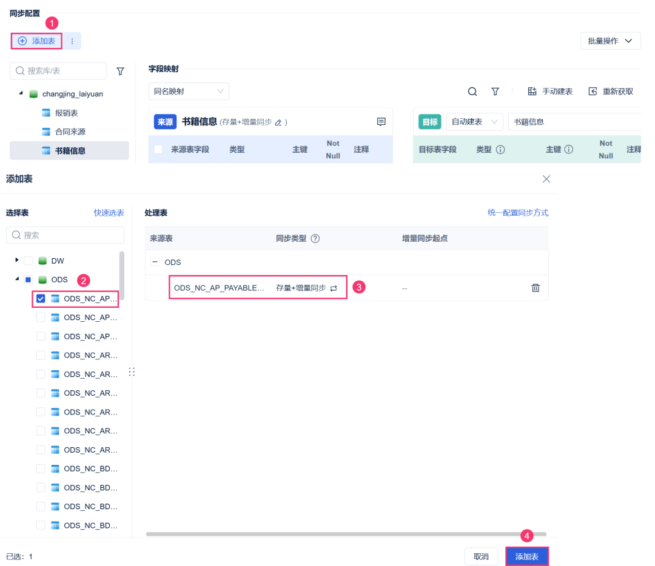Check the select-all box beside 来源表字段
The image size is (655, 566).
click(x=158, y=149)
